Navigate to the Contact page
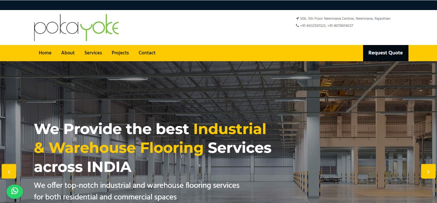Screen dimensions: 437x203 (x=147, y=53)
